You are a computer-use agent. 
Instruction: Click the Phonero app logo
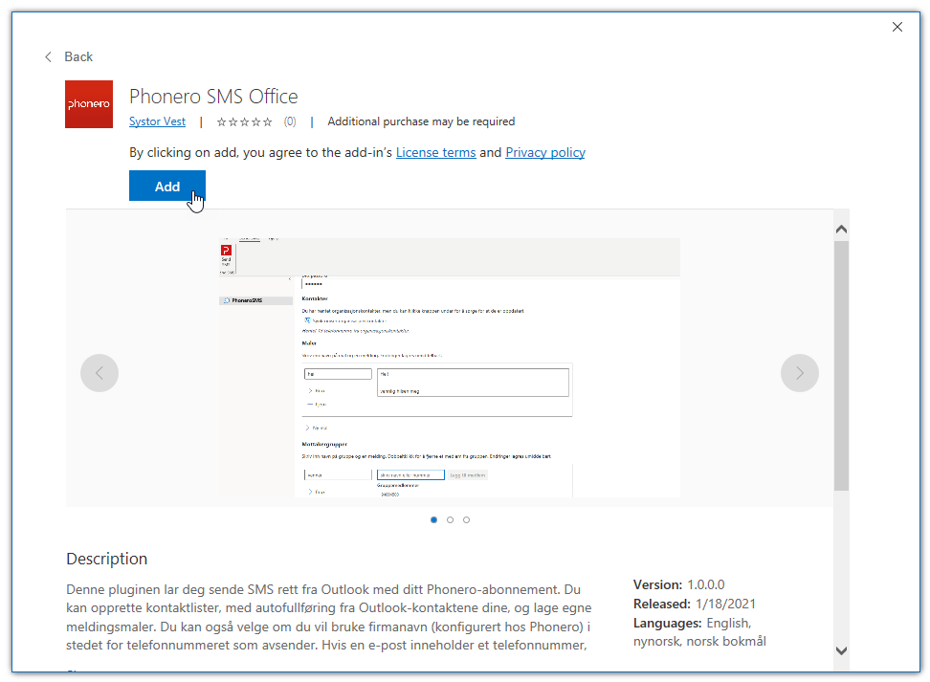[89, 104]
